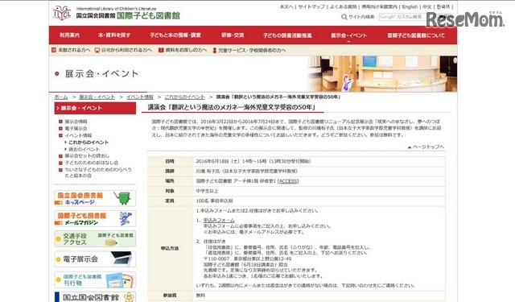Image resolution: width=515 pixels, height=302 pixels.
Task: Open 児童サービス・学校関係者の方へ with person icon
Action: point(249,50)
